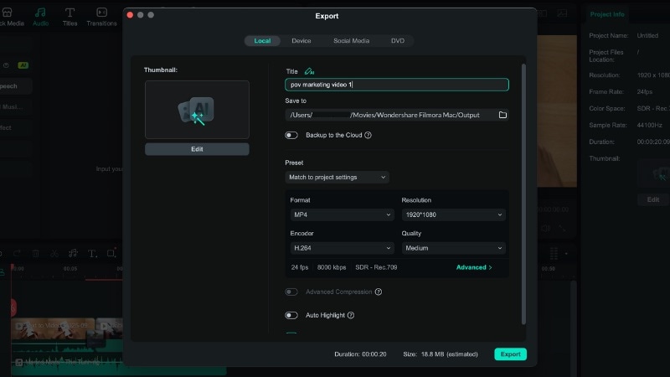Click Edit under the export thumbnail
The image size is (670, 377).
197,149
